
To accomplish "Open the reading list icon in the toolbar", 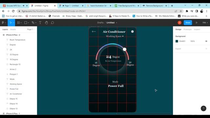I will (192, 11).
